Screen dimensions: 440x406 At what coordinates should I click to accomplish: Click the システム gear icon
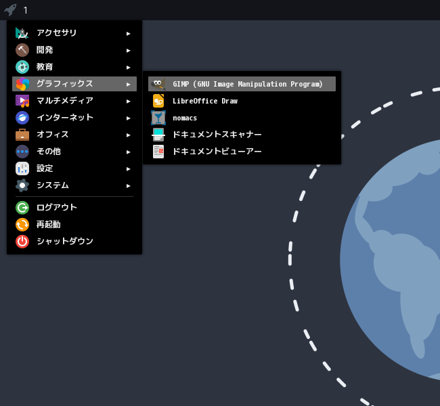(x=22, y=185)
